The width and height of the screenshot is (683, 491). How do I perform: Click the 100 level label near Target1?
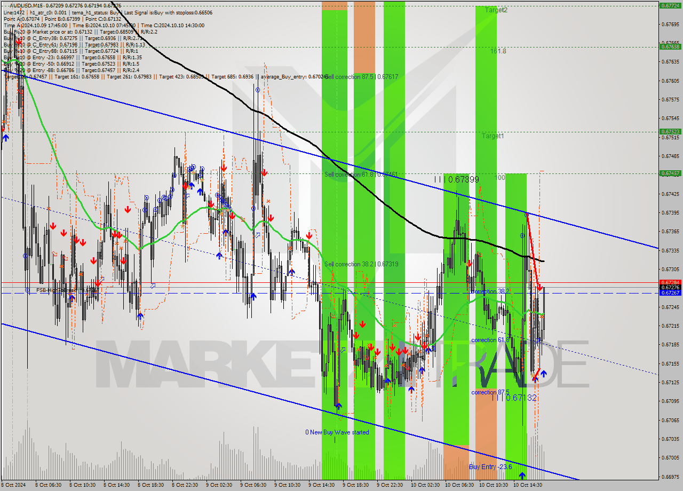coord(500,178)
